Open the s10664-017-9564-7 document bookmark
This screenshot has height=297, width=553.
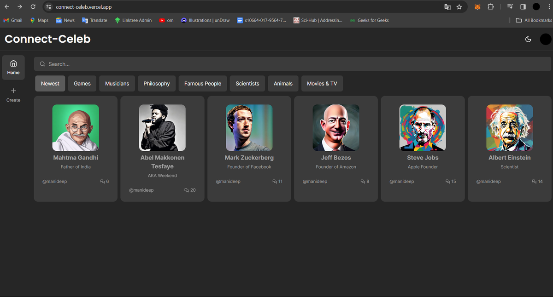click(261, 20)
